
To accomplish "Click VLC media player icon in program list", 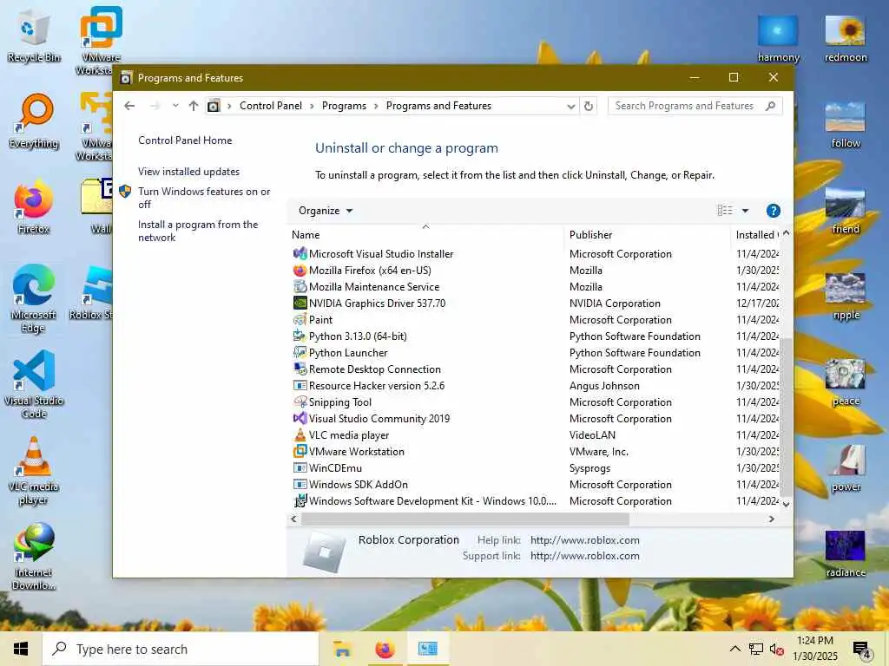I will pos(300,435).
